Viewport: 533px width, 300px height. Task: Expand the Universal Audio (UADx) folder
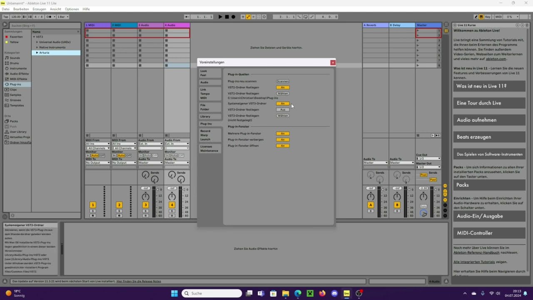(37, 42)
